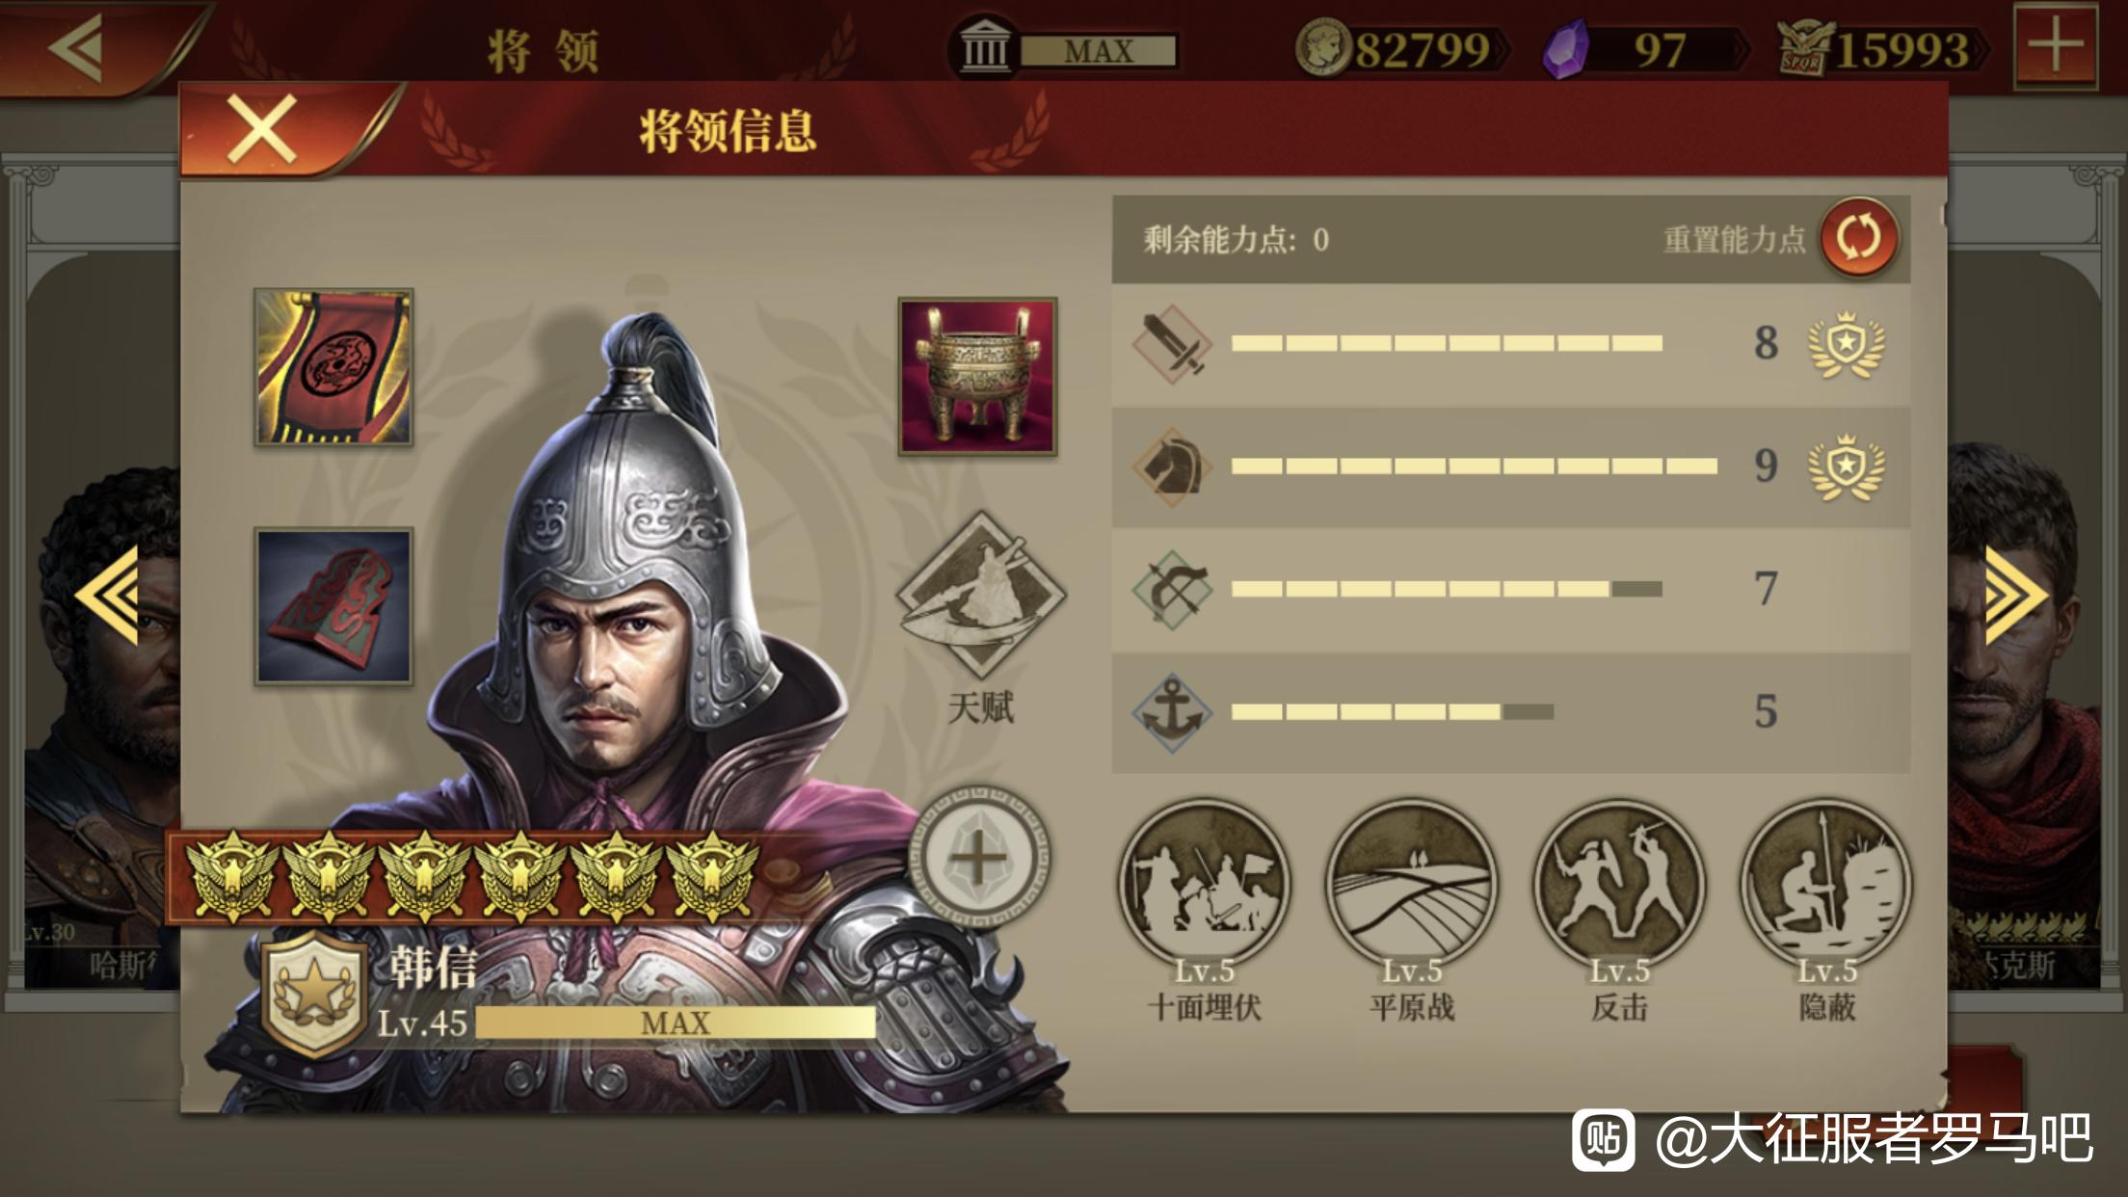
Task: Select the folded flag equipment slot
Action: (x=333, y=606)
